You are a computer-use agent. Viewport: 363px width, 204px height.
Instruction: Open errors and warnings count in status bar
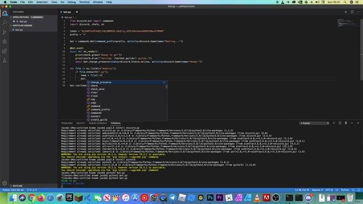point(32,190)
